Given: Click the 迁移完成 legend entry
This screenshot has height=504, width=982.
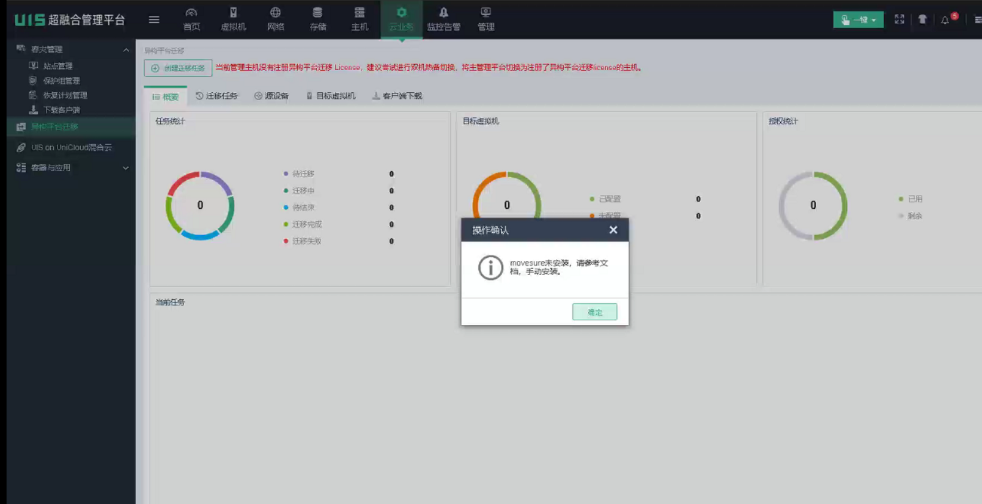Looking at the screenshot, I should (302, 224).
